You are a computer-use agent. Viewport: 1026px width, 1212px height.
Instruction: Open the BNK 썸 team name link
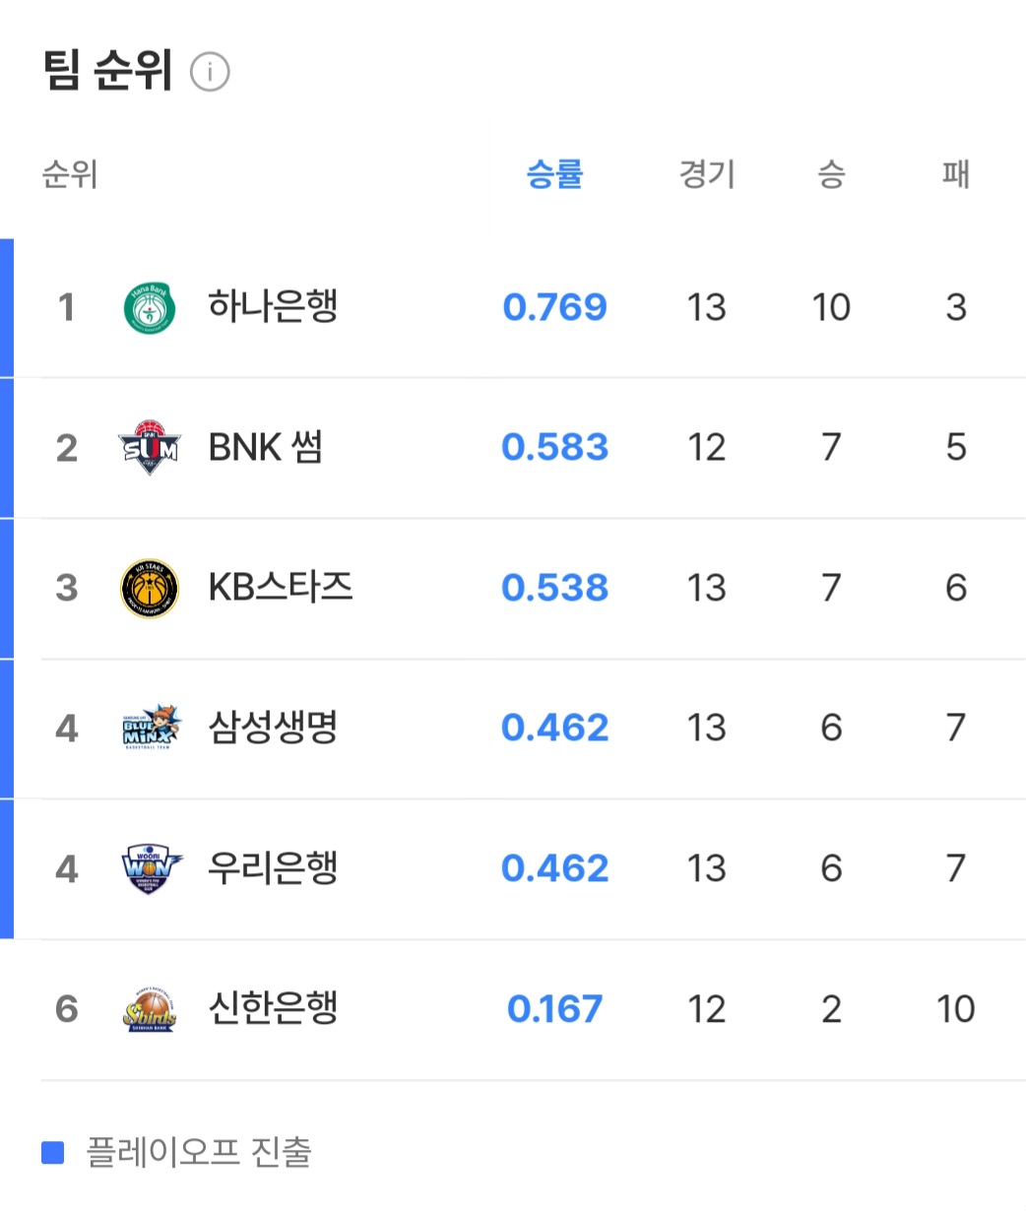pos(265,448)
